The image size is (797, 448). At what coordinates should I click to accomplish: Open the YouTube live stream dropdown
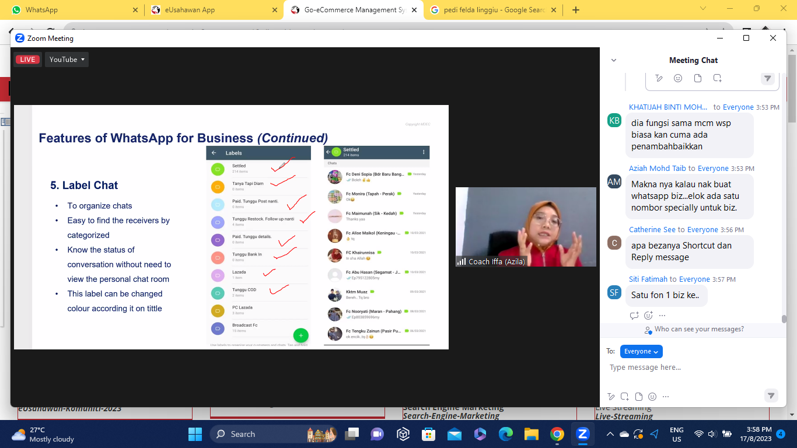(x=67, y=60)
